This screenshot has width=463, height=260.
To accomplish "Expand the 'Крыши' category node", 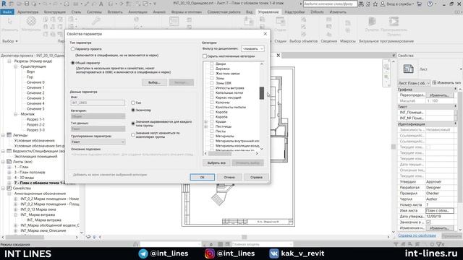I will tap(205, 121).
